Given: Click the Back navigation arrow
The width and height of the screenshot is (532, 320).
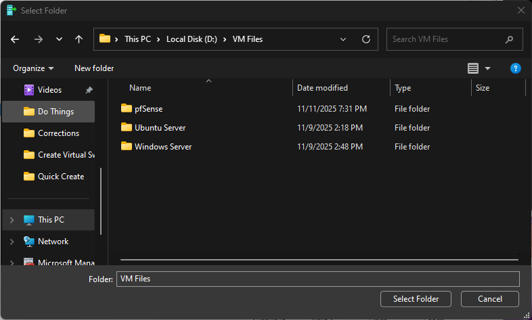Looking at the screenshot, I should (15, 39).
